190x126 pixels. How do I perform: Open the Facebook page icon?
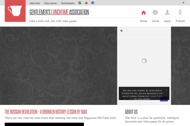tap(93, 3)
